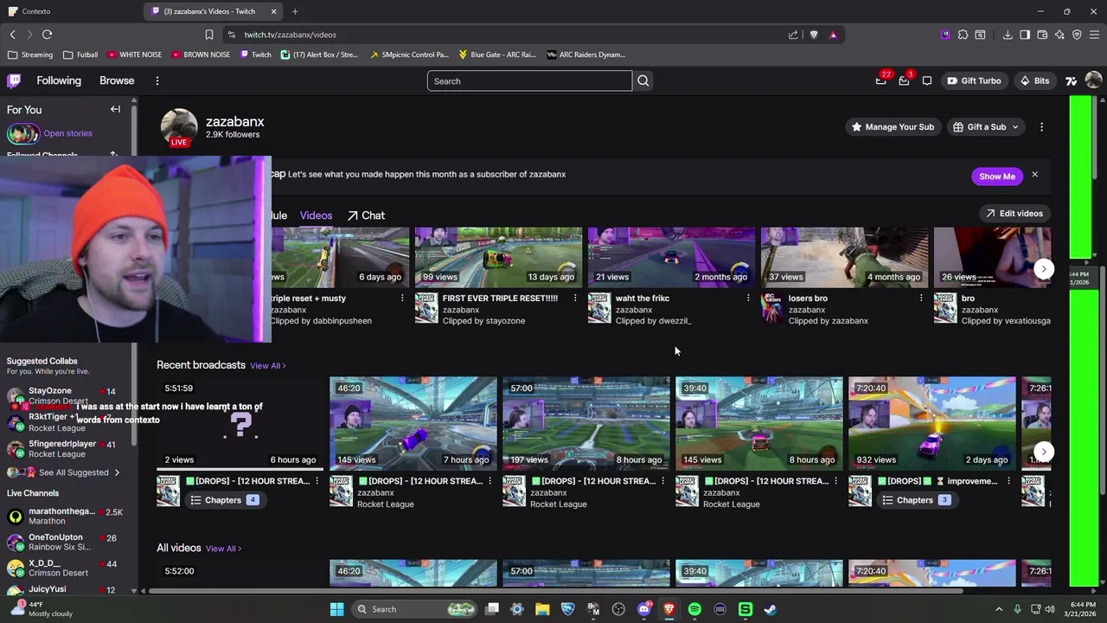The width and height of the screenshot is (1107, 623).
Task: Open the browser main hamburger menu
Action: click(1095, 35)
